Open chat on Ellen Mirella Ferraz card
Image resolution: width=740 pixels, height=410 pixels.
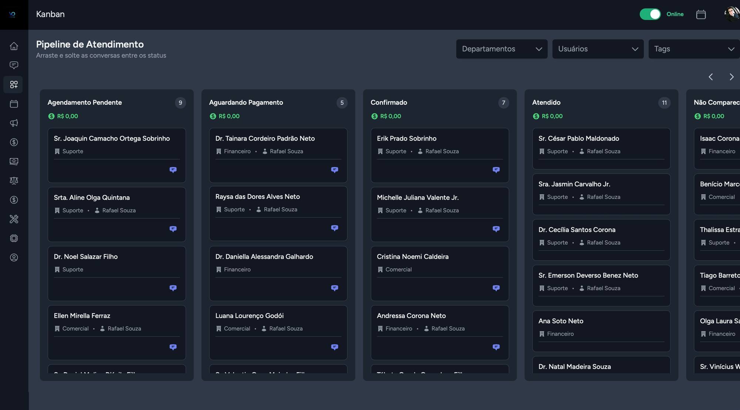pyautogui.click(x=173, y=347)
